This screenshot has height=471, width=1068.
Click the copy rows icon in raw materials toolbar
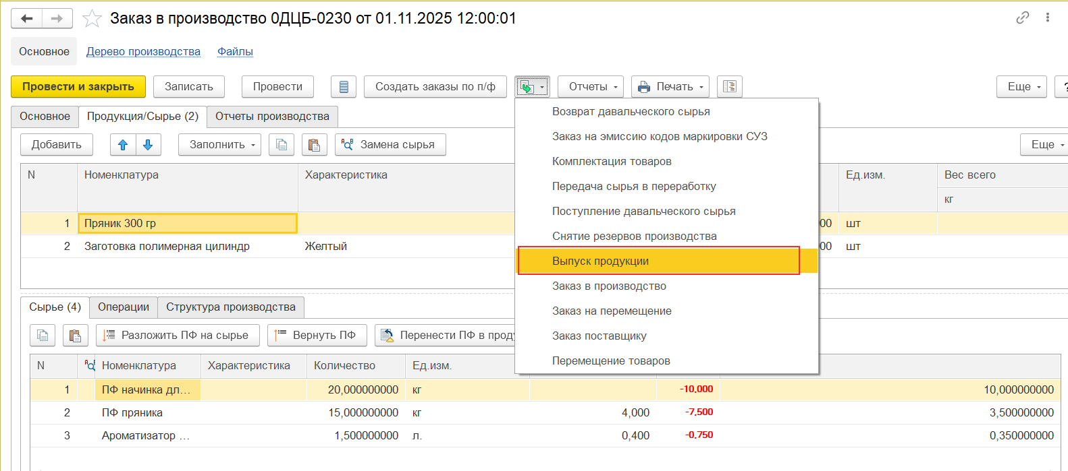43,336
